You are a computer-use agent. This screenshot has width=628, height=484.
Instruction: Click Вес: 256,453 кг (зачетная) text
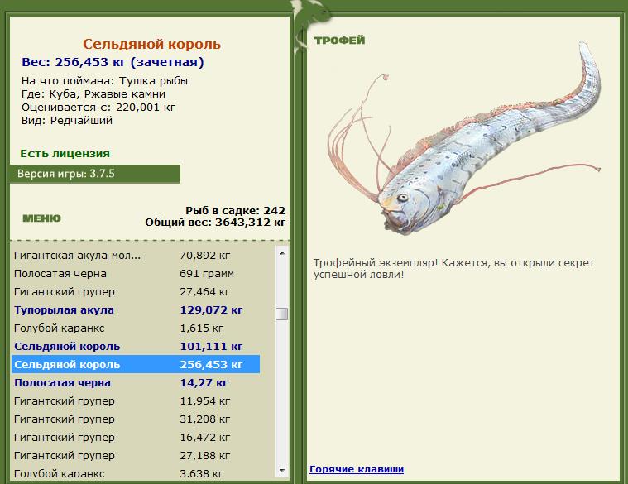113,62
